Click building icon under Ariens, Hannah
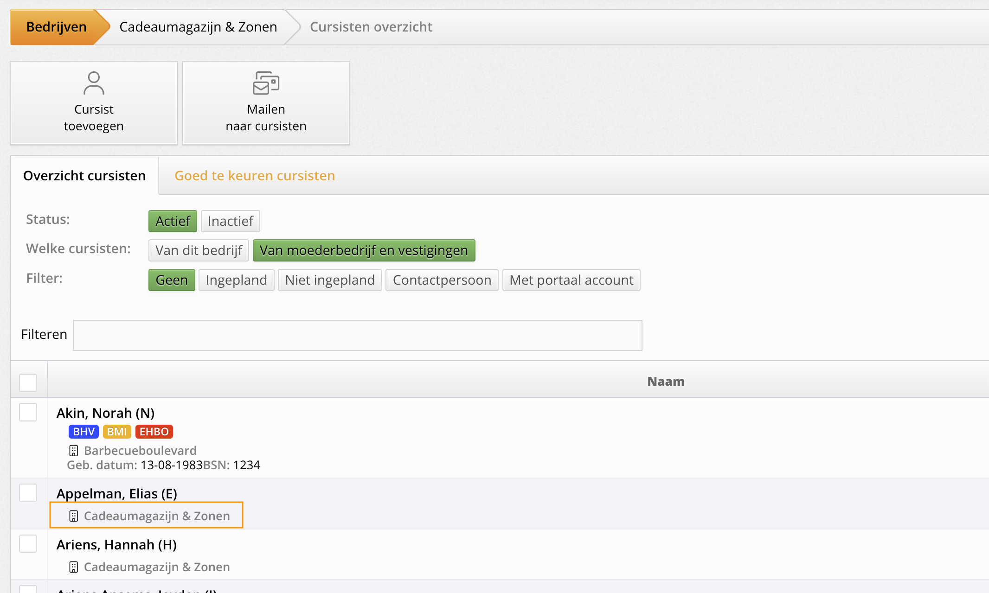989x593 pixels. click(x=74, y=567)
